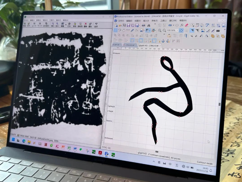Select the pink Eraser tool icon
The image size is (242, 182).
[187, 25]
